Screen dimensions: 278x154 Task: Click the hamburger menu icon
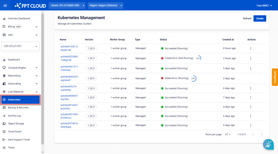point(5,5)
